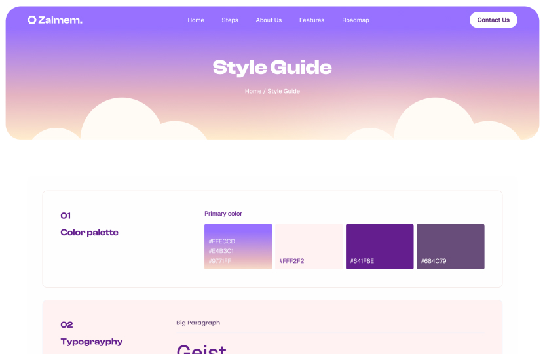
Task: Go to the Steps page in navbar
Action: [x=230, y=20]
